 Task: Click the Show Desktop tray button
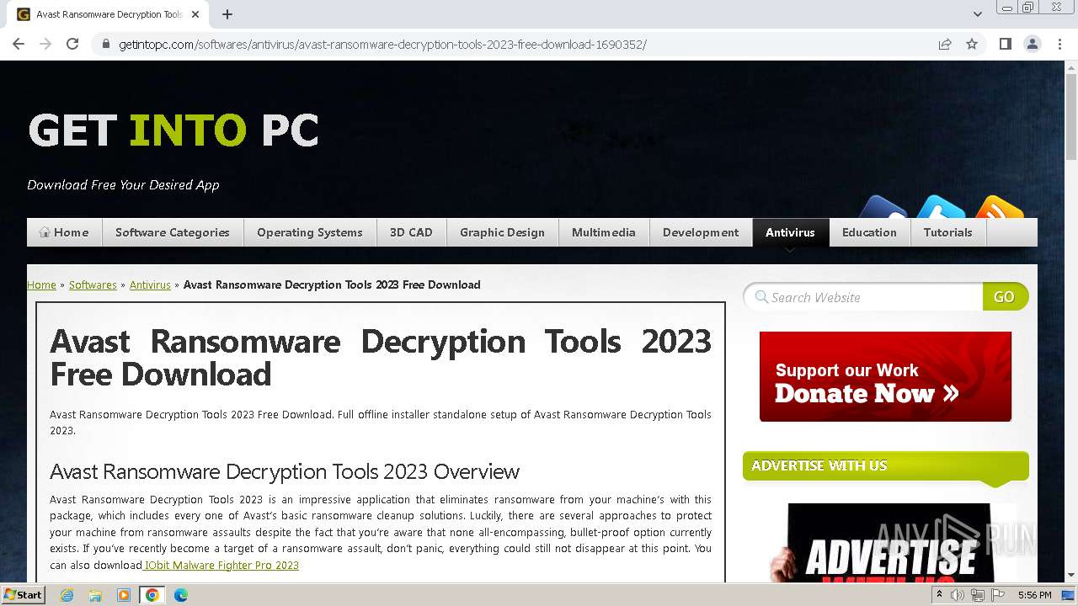pyautogui.click(x=1070, y=595)
